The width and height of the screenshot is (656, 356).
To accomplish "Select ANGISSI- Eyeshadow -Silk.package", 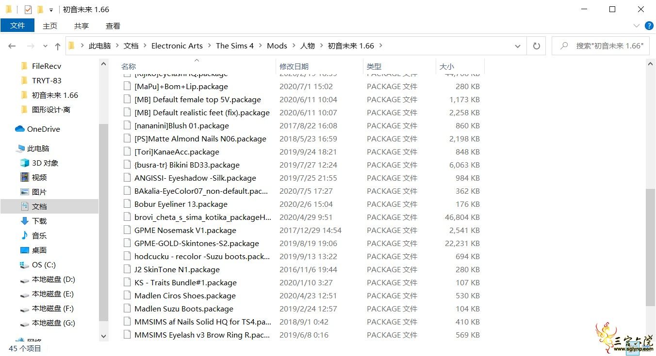I will coord(195,178).
